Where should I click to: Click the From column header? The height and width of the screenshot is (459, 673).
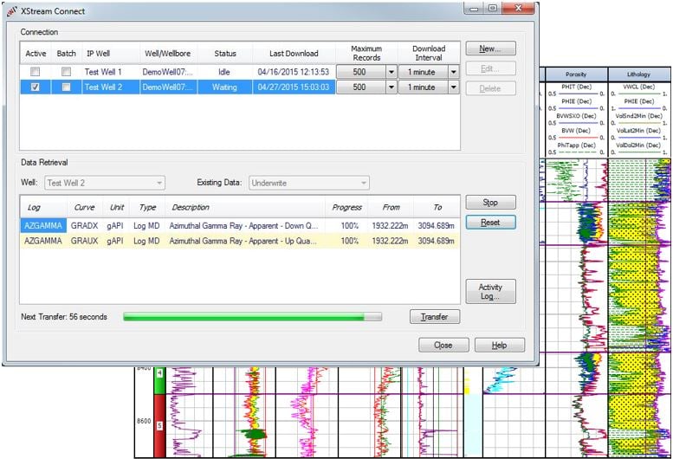pyautogui.click(x=391, y=207)
